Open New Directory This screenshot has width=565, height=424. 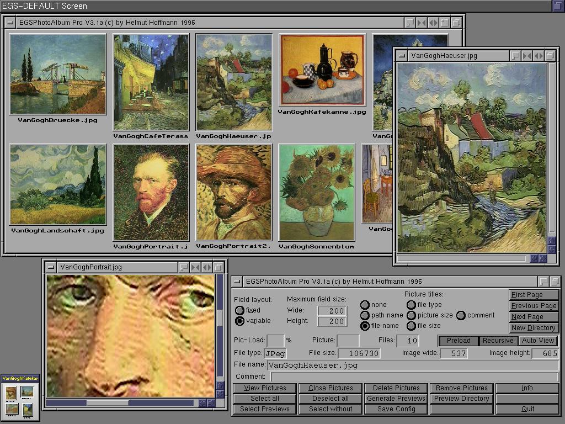click(534, 328)
